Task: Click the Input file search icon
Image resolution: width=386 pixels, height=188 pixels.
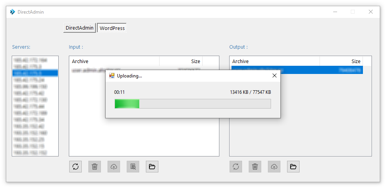Action: [133, 167]
